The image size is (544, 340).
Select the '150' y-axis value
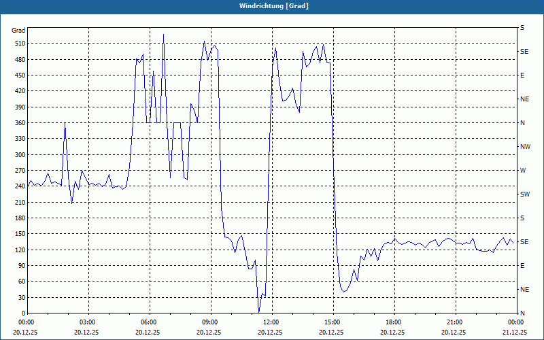click(20, 234)
